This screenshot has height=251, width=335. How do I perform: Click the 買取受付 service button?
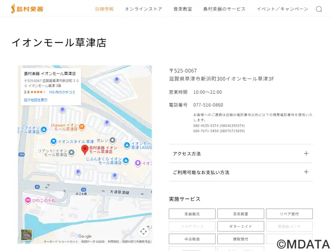click(x=240, y=239)
